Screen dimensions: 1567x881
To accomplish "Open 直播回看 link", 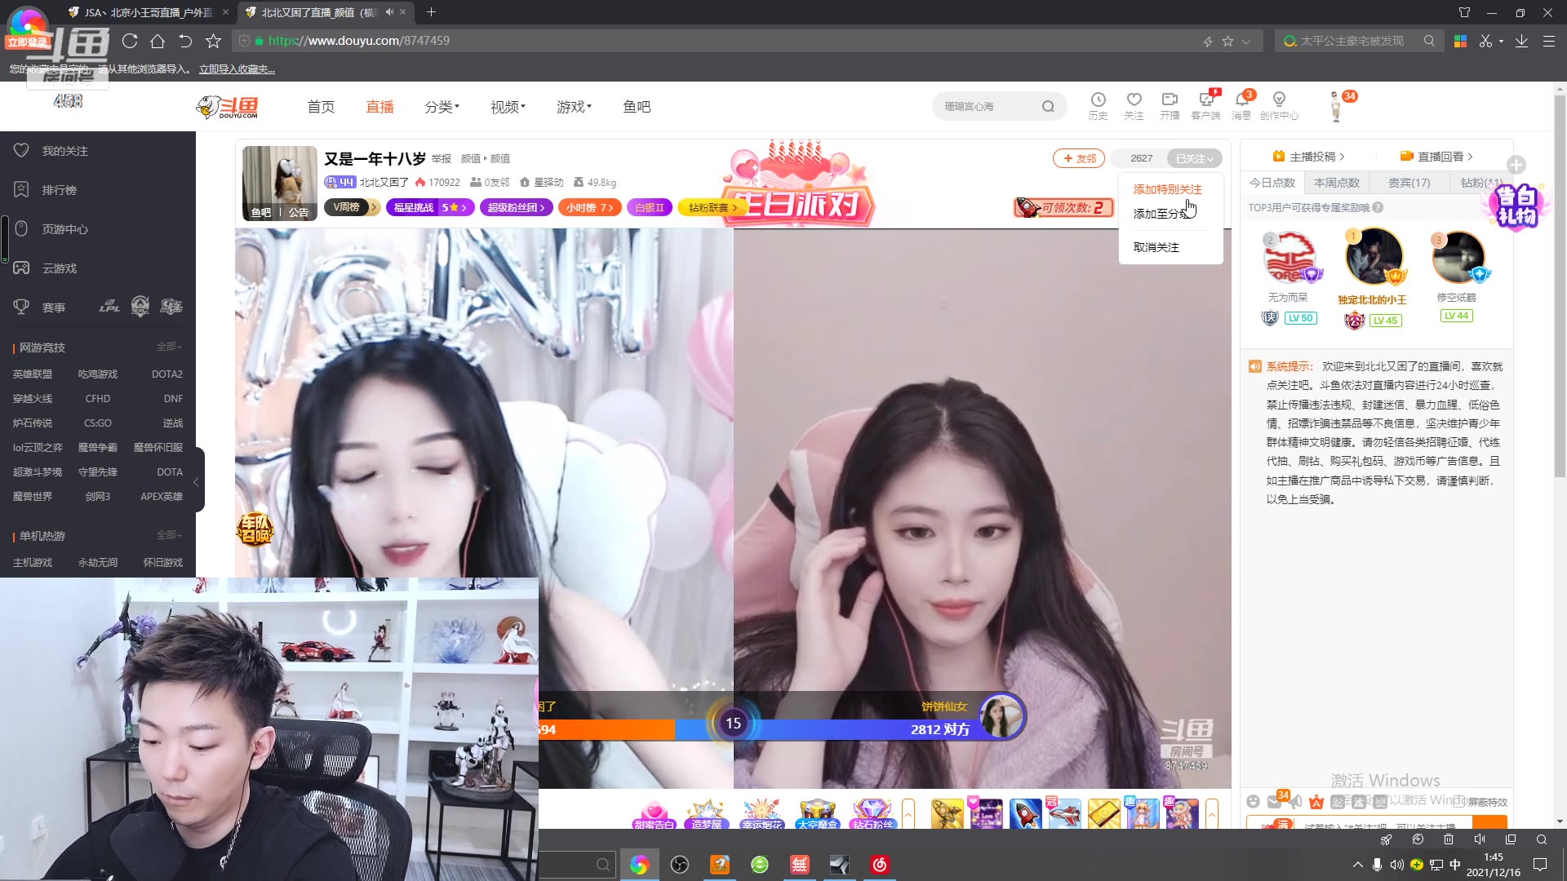I will 1436,157.
